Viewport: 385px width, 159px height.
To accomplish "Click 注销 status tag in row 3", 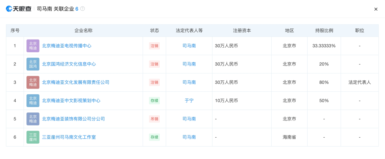I will tap(154, 82).
